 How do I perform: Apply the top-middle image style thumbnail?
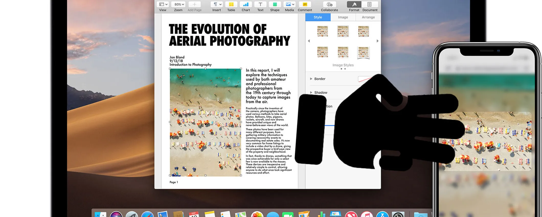point(343,31)
